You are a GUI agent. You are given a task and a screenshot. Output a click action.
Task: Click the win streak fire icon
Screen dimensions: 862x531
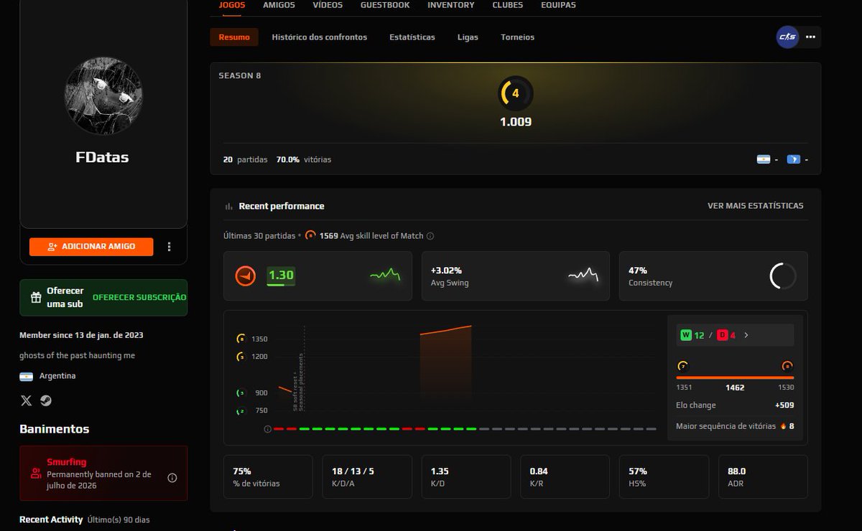(x=783, y=426)
